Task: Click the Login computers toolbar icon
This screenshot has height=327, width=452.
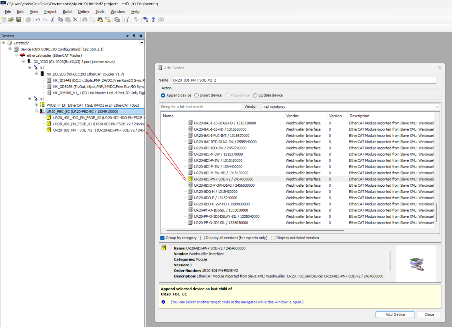Action: (x=146, y=19)
